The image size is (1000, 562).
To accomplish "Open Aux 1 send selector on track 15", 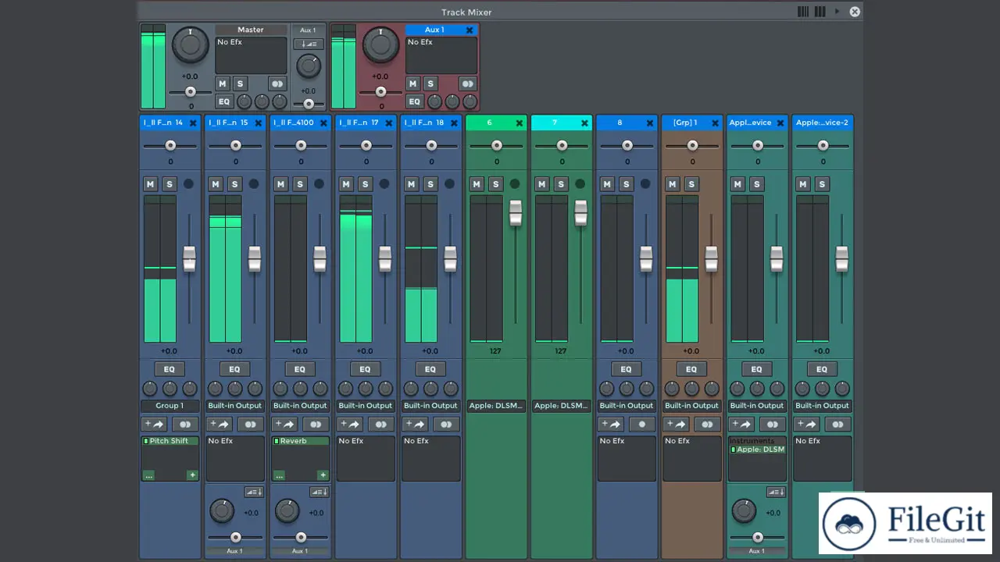I will pos(234,551).
